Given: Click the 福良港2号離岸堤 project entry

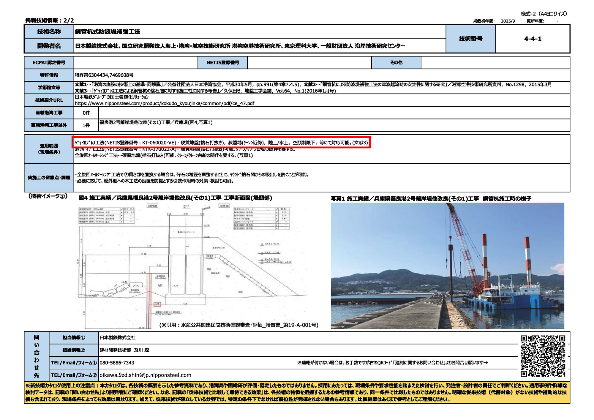Looking at the screenshot, I should (x=156, y=122).
